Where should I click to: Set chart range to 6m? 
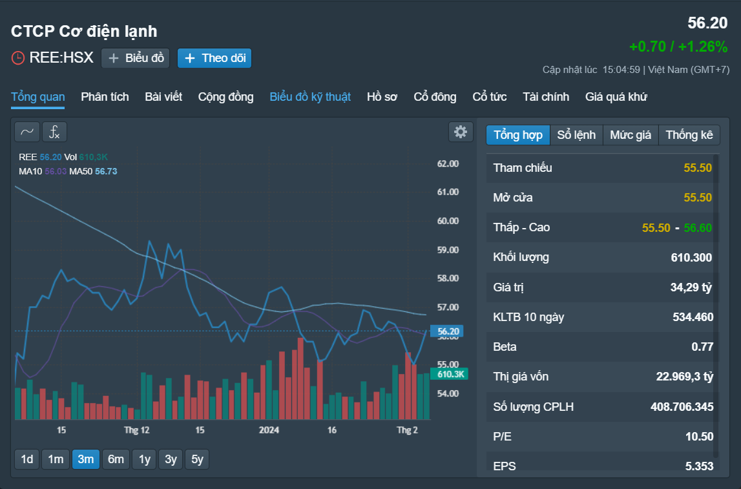[x=116, y=459]
